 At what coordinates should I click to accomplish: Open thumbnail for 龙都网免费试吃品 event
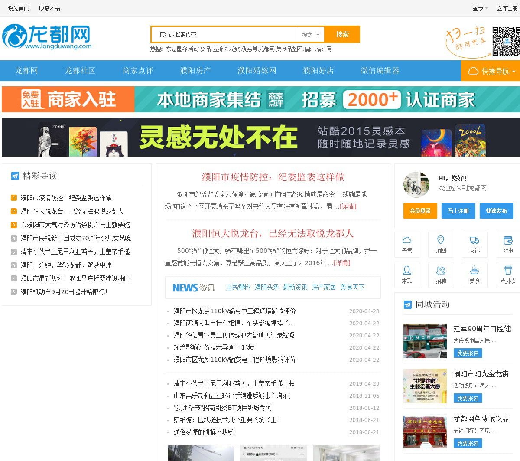point(425,431)
